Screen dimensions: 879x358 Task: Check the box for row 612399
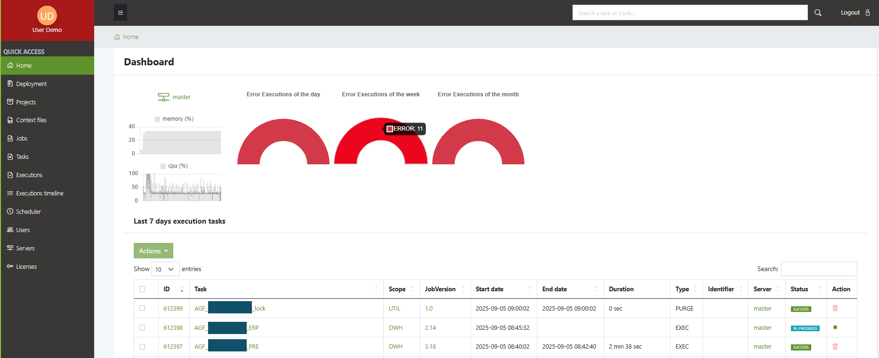pos(142,309)
